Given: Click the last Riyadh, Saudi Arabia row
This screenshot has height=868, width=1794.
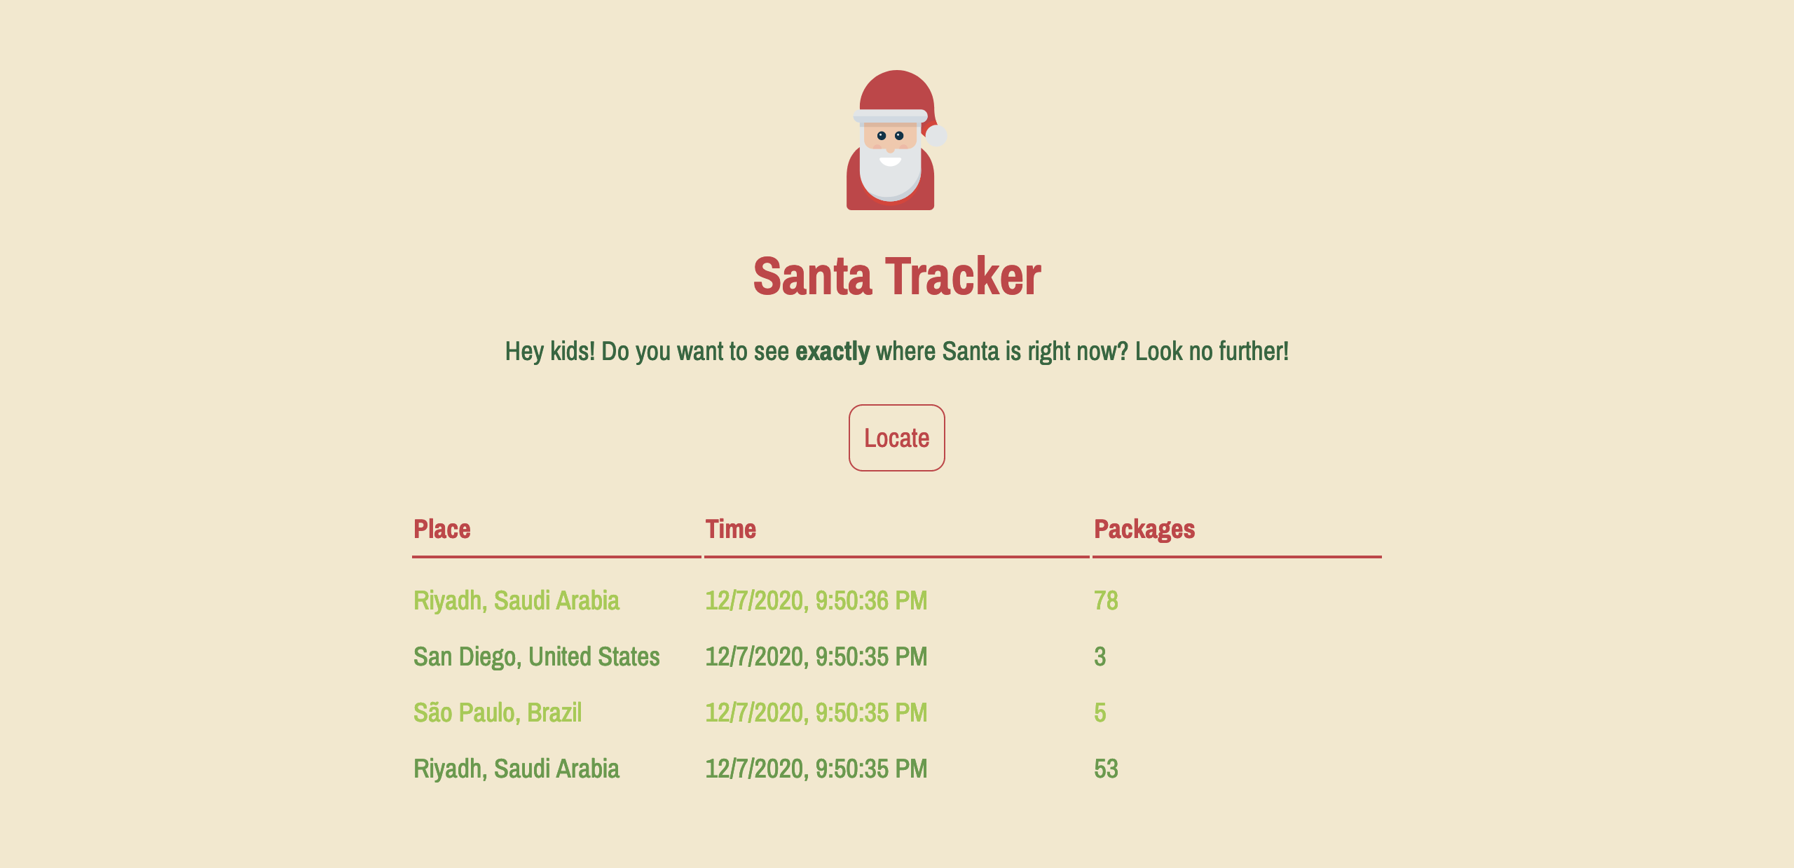Looking at the screenshot, I should 517,769.
